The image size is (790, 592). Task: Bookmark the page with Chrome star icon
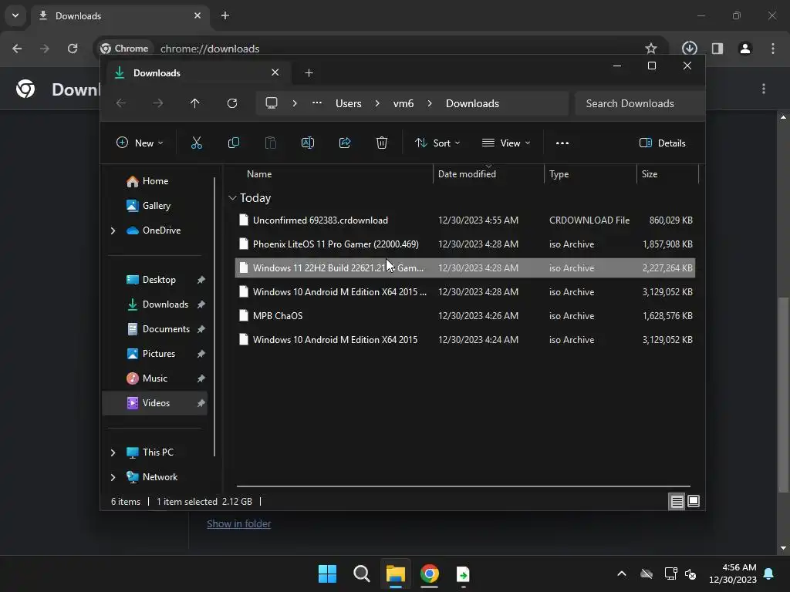pyautogui.click(x=651, y=49)
